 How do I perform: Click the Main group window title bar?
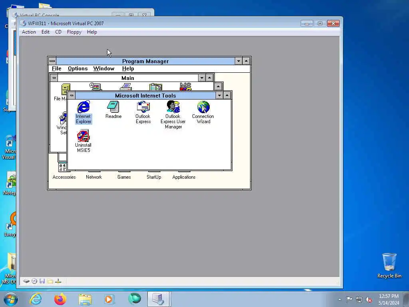tap(128, 78)
